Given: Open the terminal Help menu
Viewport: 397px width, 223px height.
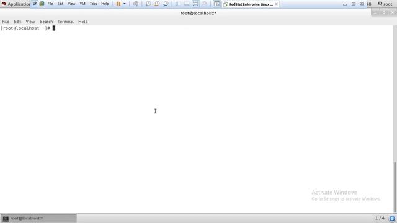Looking at the screenshot, I should tap(83, 22).
